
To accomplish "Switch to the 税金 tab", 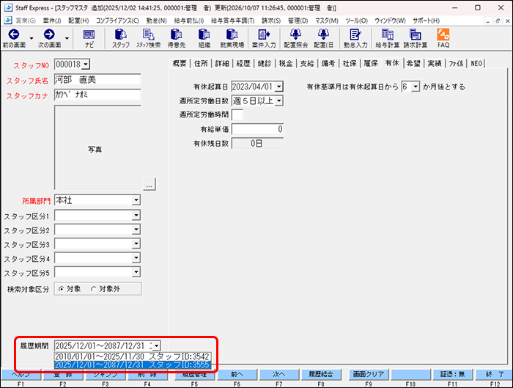I will (286, 63).
